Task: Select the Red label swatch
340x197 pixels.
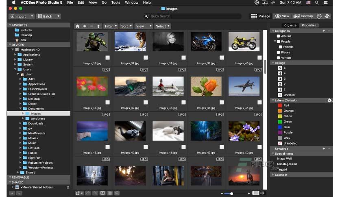Action: pos(280,105)
